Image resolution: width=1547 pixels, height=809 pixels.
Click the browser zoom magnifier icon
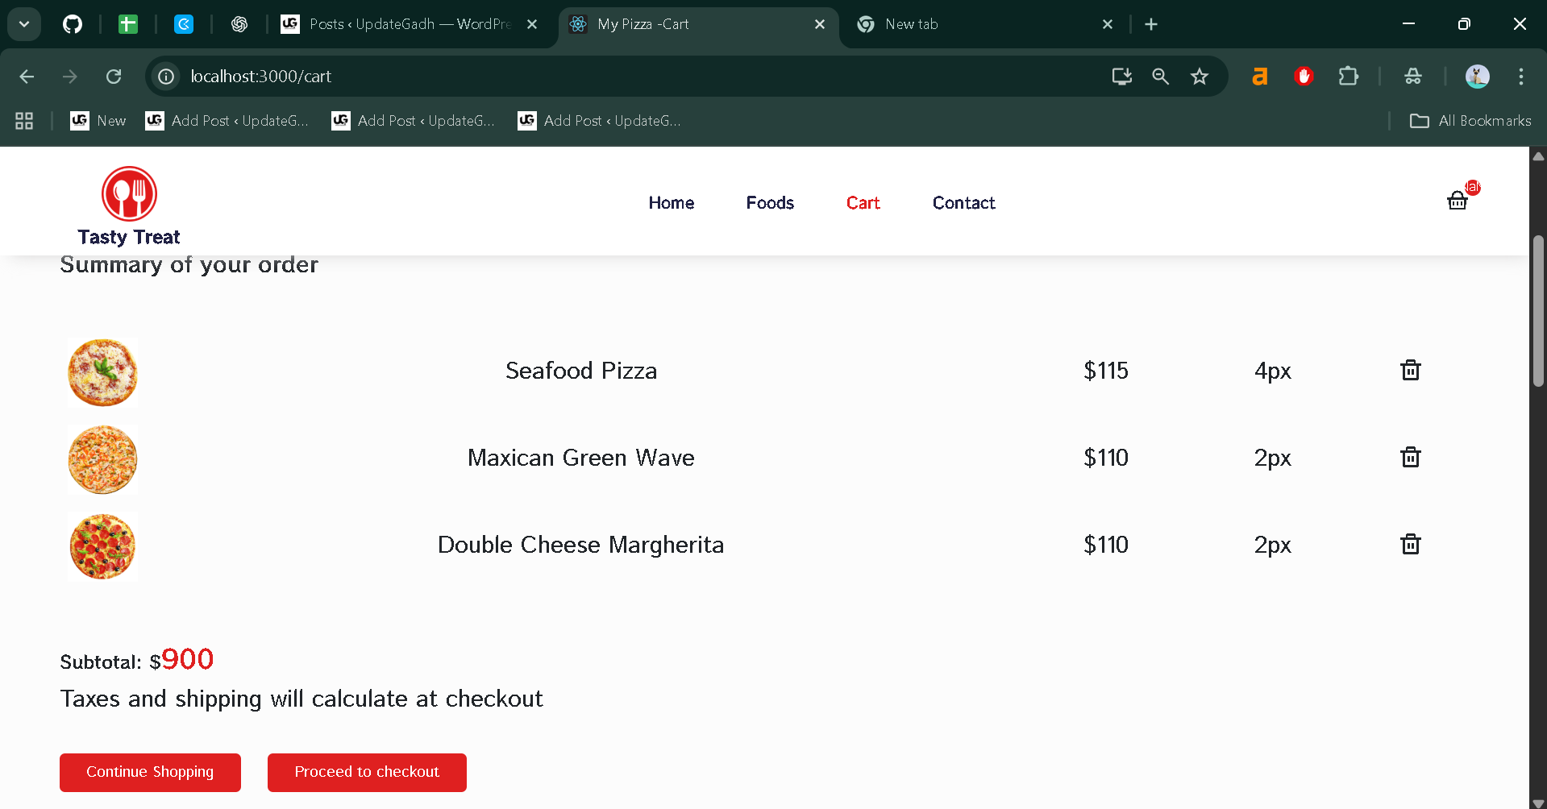point(1160,77)
